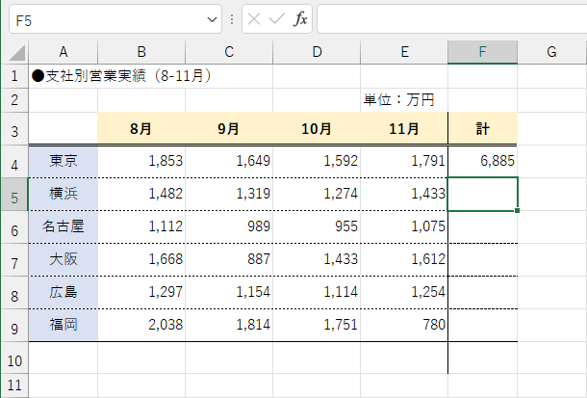Select column D header
Screen dimensions: 587x398
(x=317, y=52)
